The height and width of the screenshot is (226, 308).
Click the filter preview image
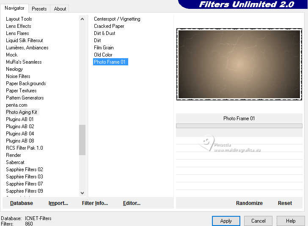[x=239, y=64]
